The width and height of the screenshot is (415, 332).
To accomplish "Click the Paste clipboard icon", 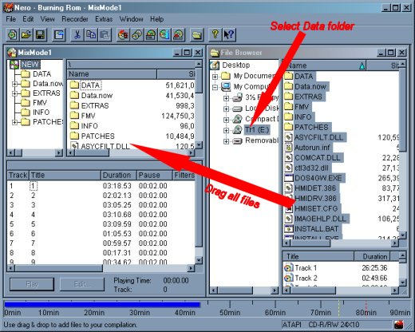I will pos(105,35).
